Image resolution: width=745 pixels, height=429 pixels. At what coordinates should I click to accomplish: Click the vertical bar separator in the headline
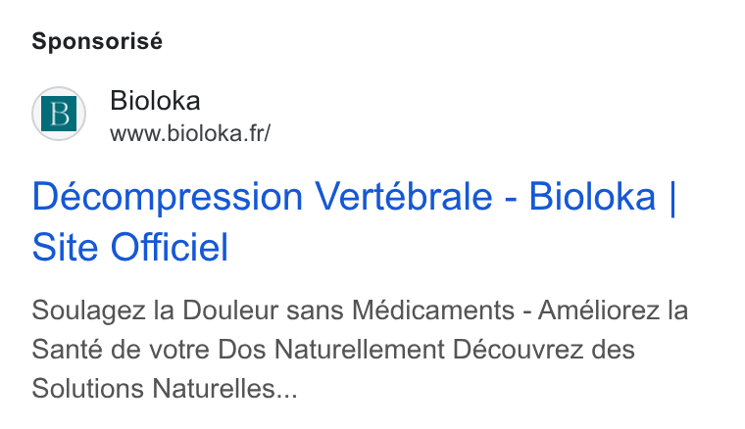coord(672,199)
